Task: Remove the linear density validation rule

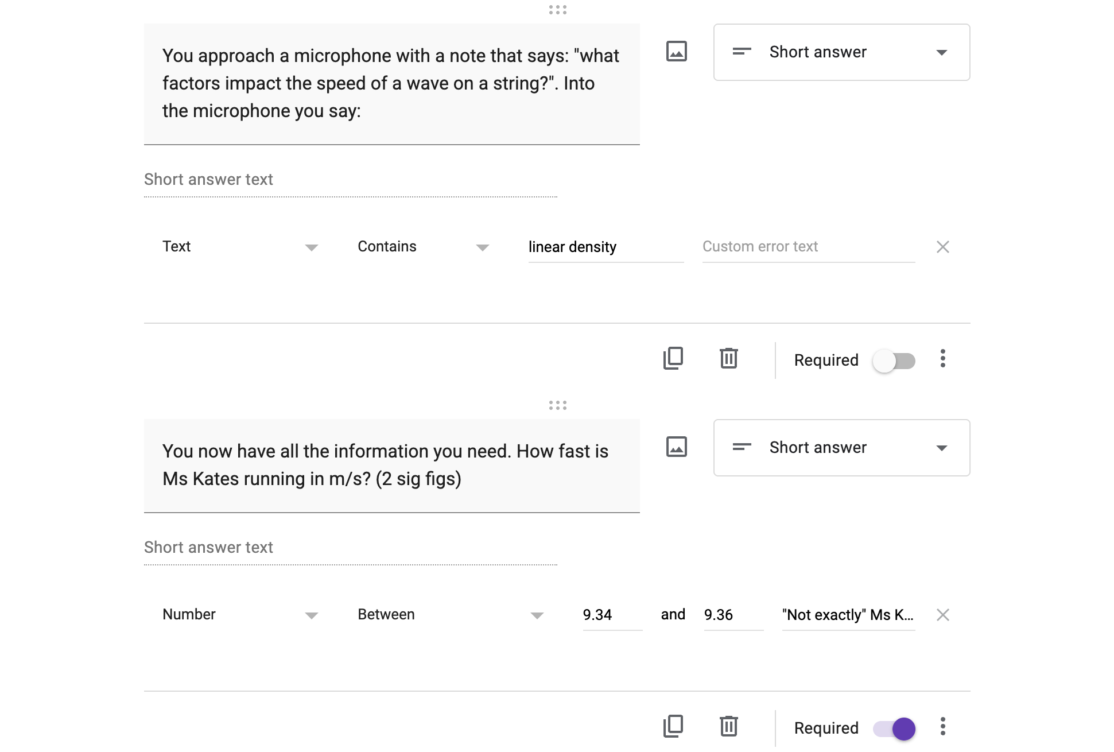Action: 943,247
